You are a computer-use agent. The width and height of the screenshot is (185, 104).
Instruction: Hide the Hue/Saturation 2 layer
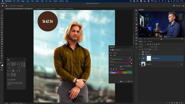click(140, 58)
